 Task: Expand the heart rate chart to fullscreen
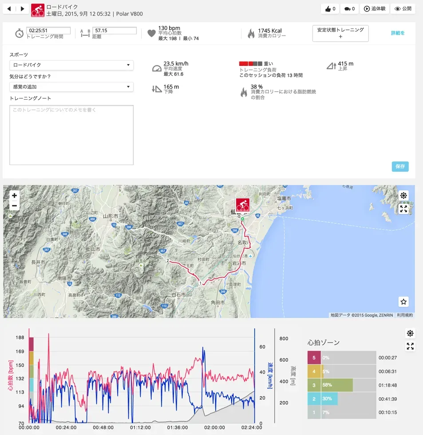tap(410, 346)
